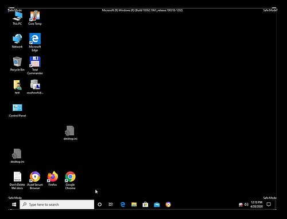
Task: Select the Core Temp shortcut
Action: click(x=35, y=18)
